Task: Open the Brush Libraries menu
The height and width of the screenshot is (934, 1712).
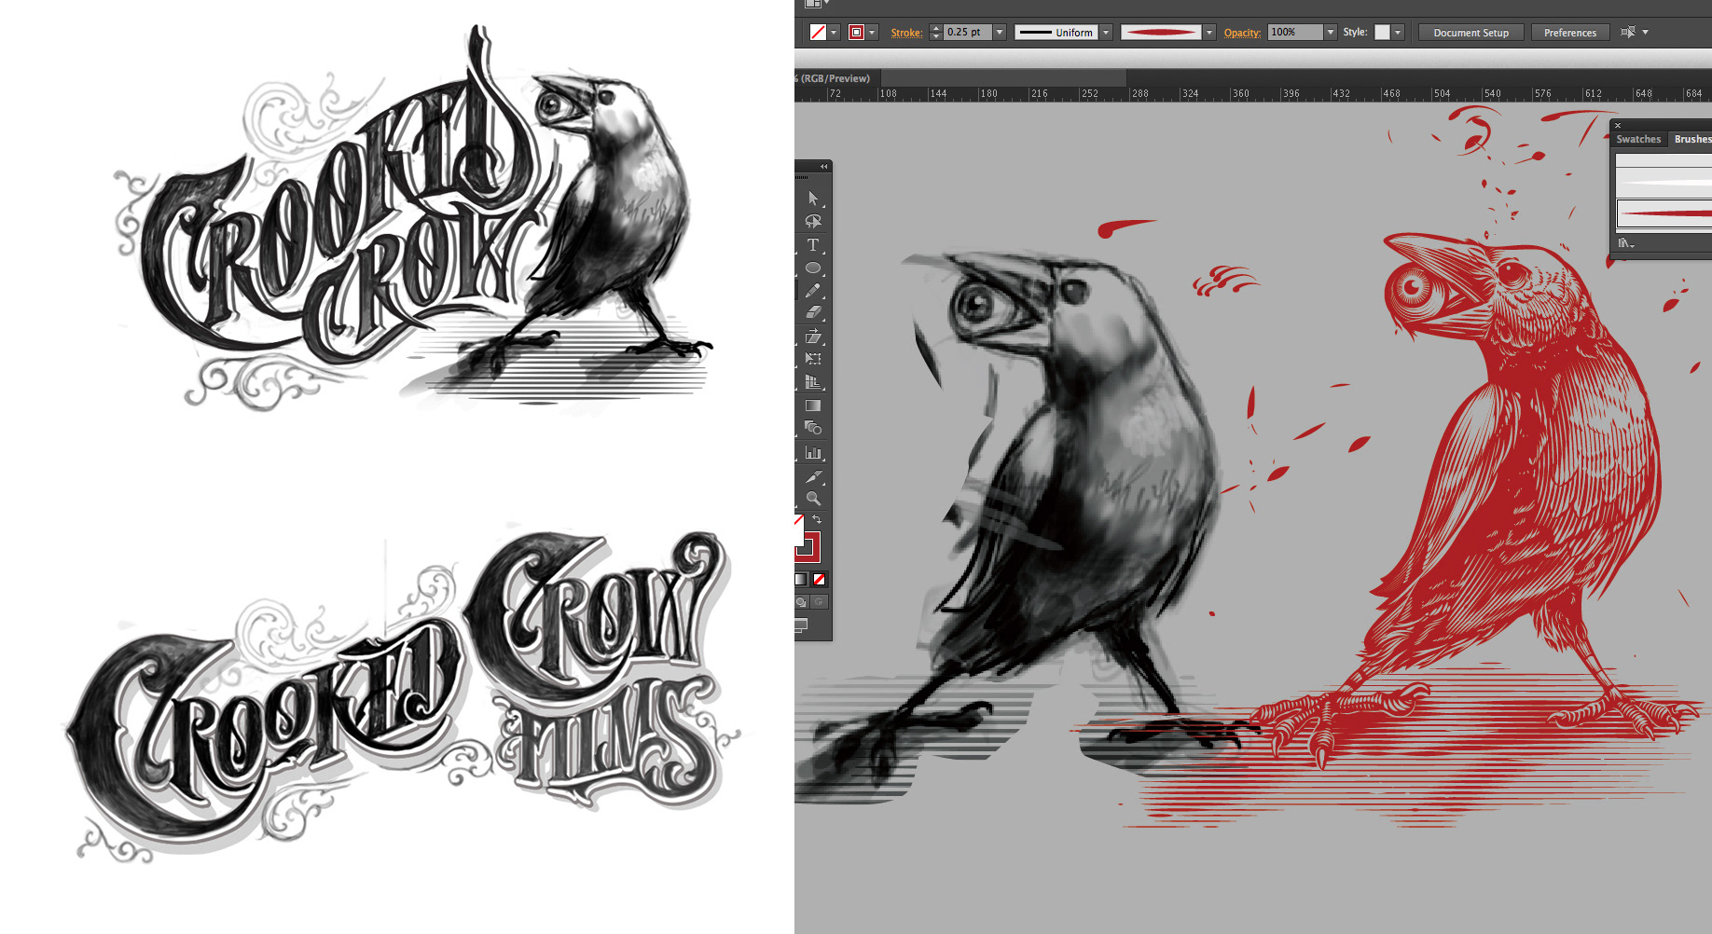Action: (x=1625, y=243)
